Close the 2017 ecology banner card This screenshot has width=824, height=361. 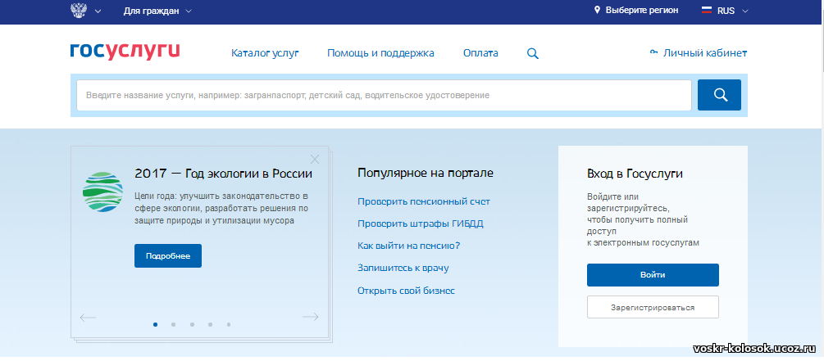click(x=315, y=159)
